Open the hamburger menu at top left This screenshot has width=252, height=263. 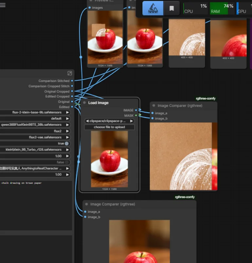tap(3, 5)
